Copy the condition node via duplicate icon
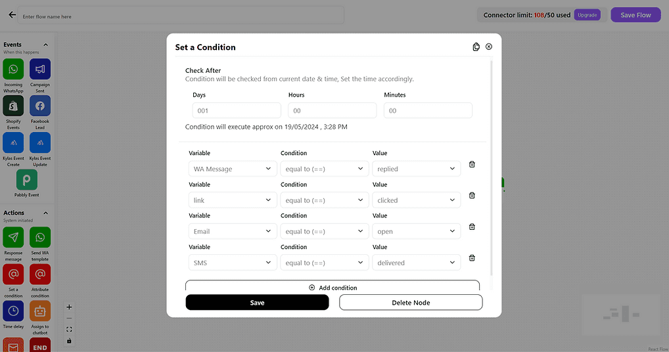Viewport: 669px width, 352px height. 476,47
